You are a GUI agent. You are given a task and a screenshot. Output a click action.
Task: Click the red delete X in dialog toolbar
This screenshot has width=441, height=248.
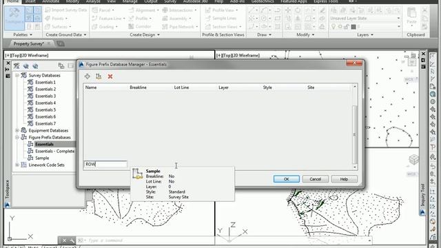(x=110, y=76)
